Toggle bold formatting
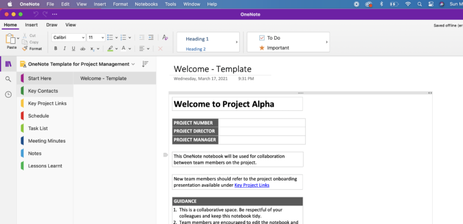 tap(56, 49)
